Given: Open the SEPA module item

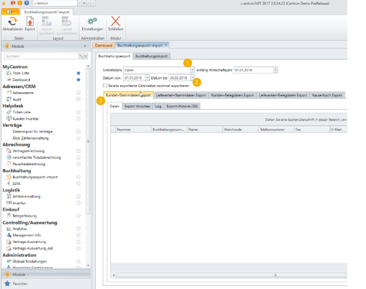Looking at the screenshot, I should pyautogui.click(x=16, y=183).
